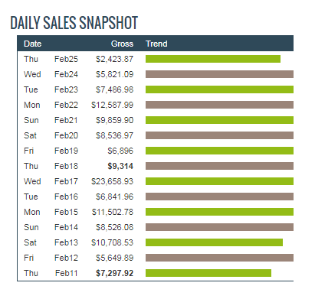Viewport: 315px width, 299px height.
Task: Select the Thu Feb25 trend bar
Action: 213,59
